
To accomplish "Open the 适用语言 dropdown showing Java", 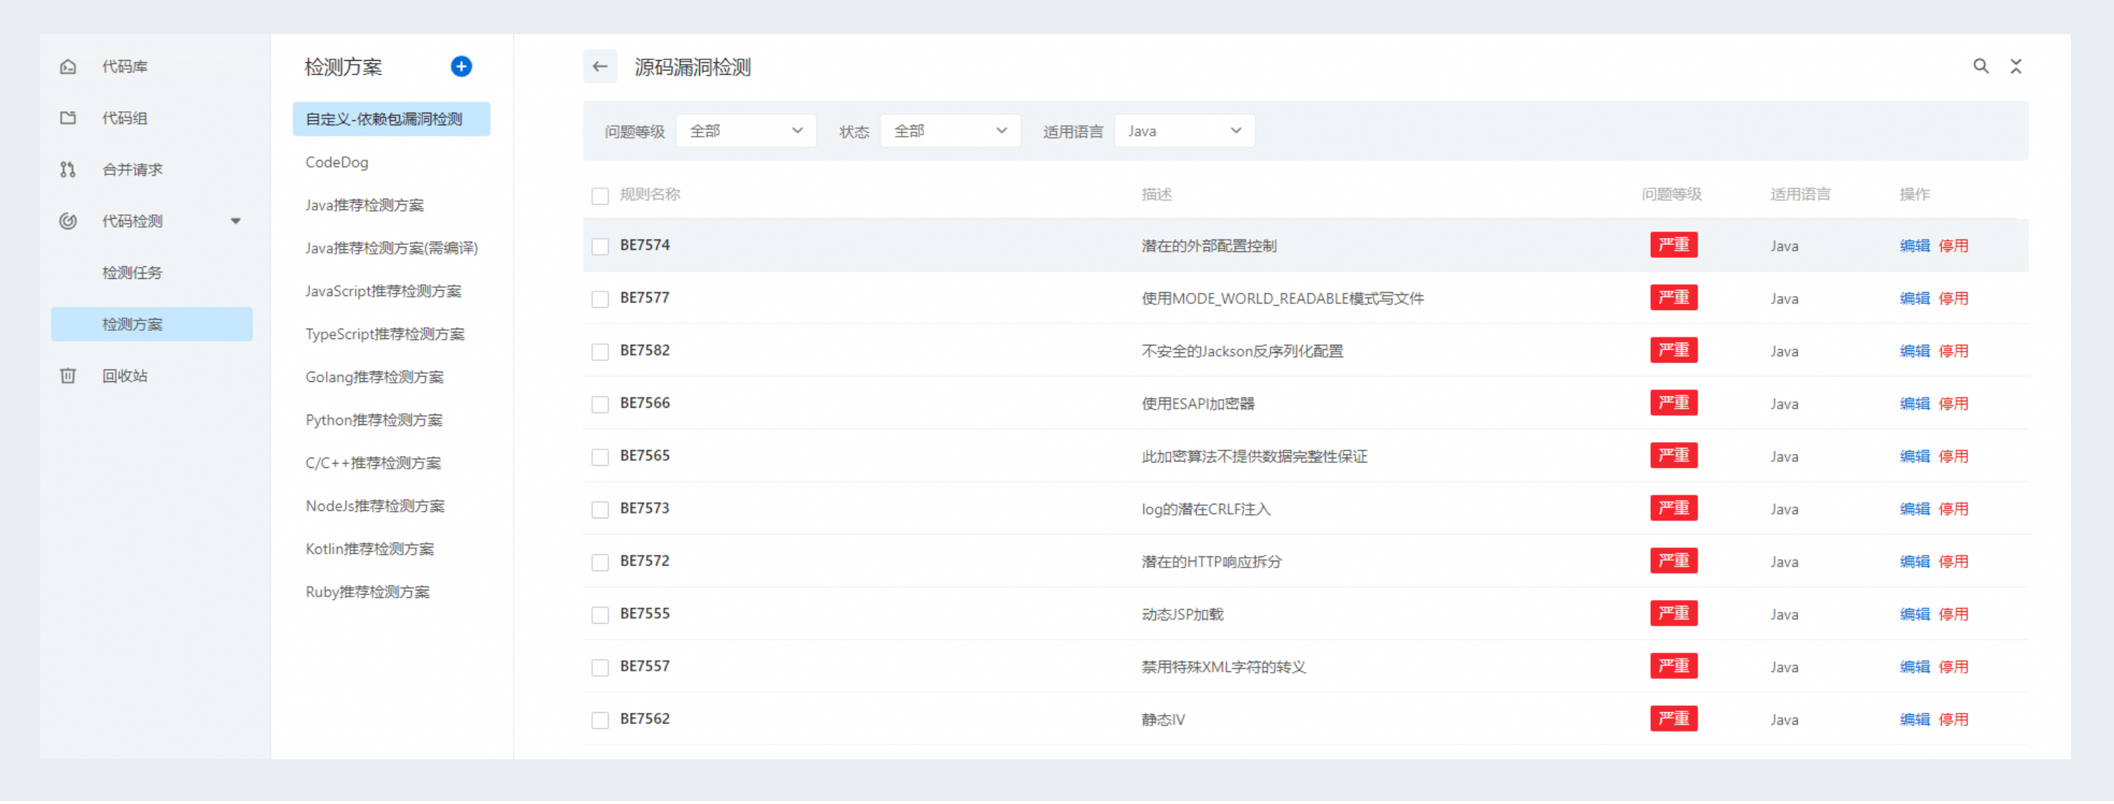I will pos(1184,130).
